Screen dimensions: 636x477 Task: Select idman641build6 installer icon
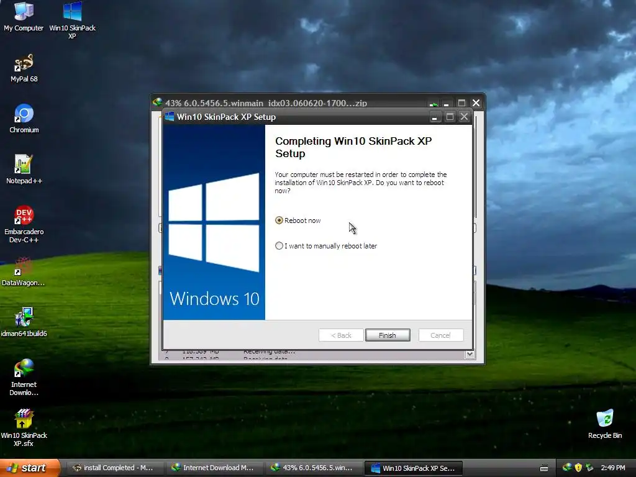point(24,322)
